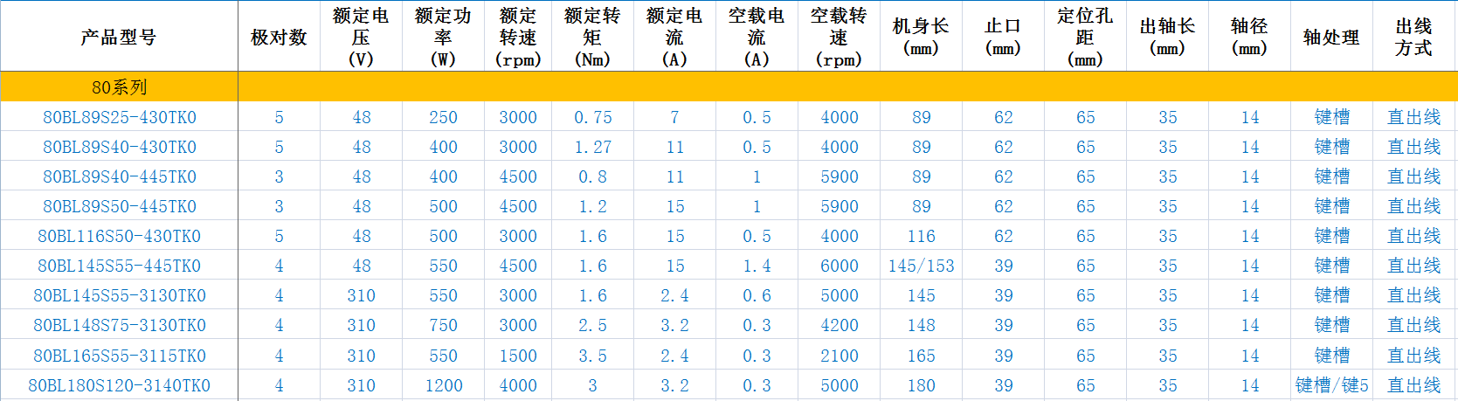Select the 116 body length cell
Image resolution: width=1458 pixels, height=401 pixels.
[921, 236]
